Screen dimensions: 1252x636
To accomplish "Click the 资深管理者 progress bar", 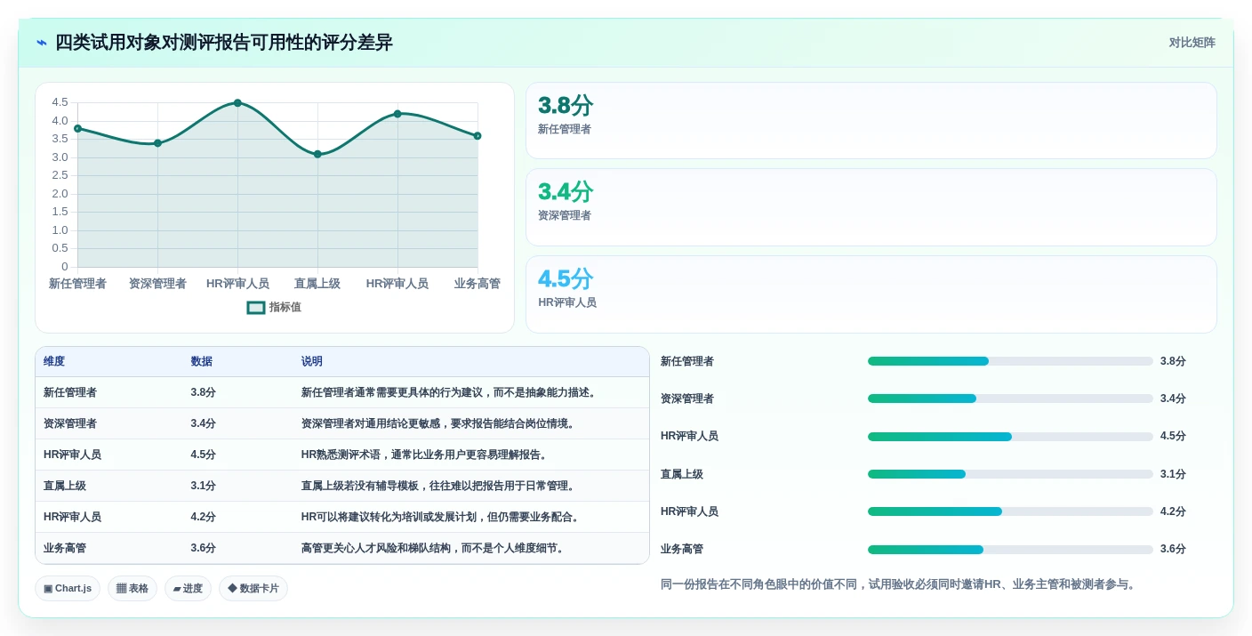I will pyautogui.click(x=1010, y=399).
